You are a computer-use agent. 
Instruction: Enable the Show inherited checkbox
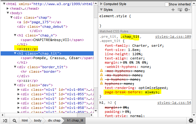[x=167, y=4]
